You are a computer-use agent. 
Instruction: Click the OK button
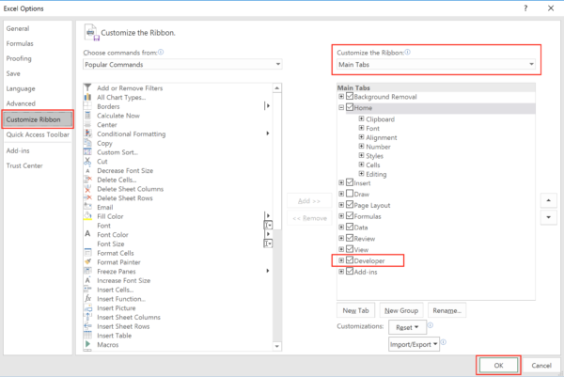498,366
